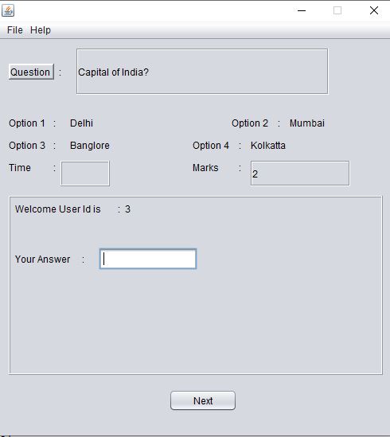
Task: Select the Delhi option text
Action: (81, 123)
